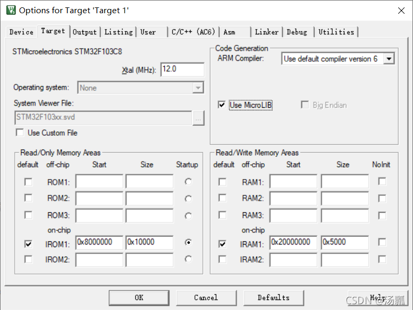Switch to C/C++ (AC6) tab
The height and width of the screenshot is (310, 413).
[x=193, y=32]
